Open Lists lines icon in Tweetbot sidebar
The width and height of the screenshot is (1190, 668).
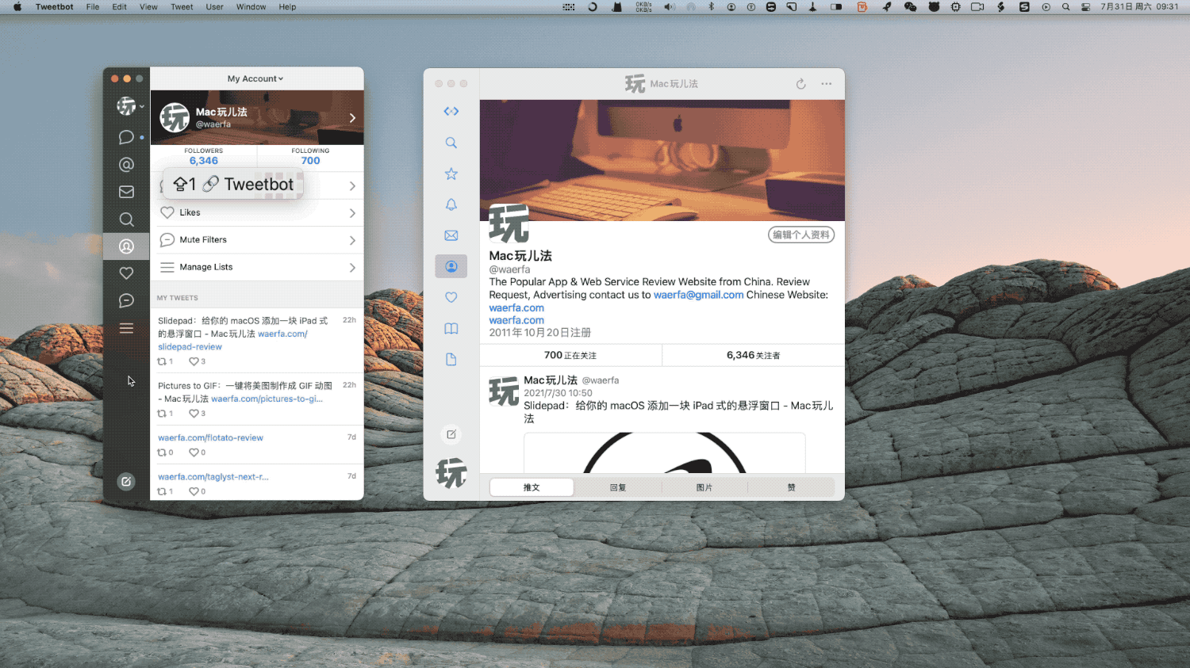(126, 328)
